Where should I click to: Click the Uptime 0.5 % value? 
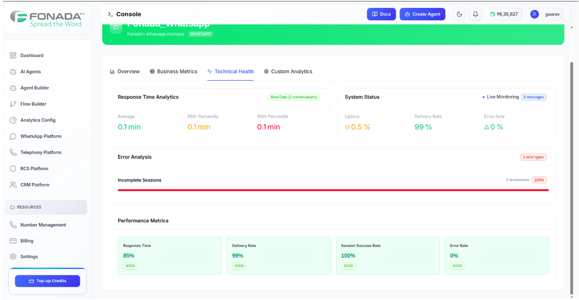pyautogui.click(x=358, y=127)
